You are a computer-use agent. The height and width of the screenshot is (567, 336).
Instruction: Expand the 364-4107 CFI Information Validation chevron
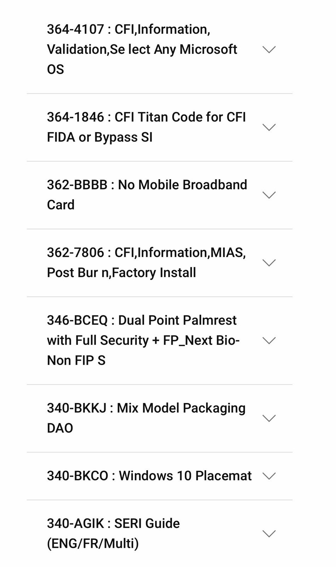269,49
